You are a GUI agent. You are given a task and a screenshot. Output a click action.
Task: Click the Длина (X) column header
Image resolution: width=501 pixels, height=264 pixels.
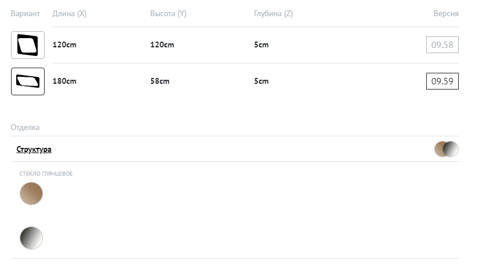pos(69,14)
